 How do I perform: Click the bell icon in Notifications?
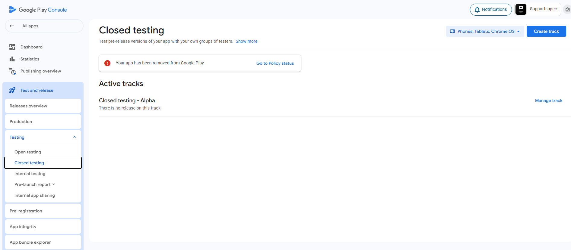click(x=477, y=10)
